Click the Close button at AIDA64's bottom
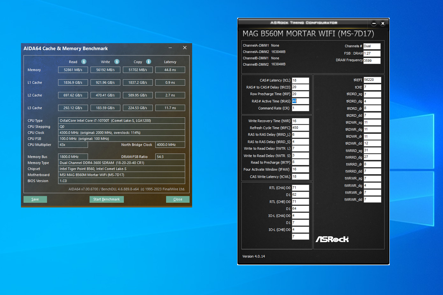The image size is (443, 295). (x=178, y=199)
